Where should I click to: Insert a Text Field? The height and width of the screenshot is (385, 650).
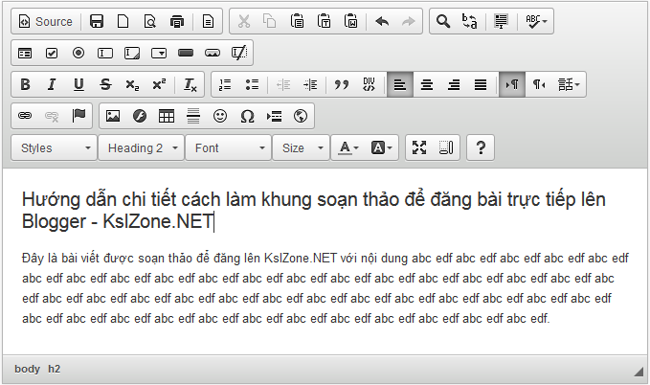click(x=105, y=53)
